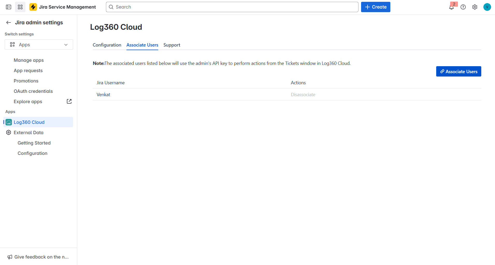Open Explore apps in new window icon
Viewport: 495px width, 265px height.
point(69,101)
